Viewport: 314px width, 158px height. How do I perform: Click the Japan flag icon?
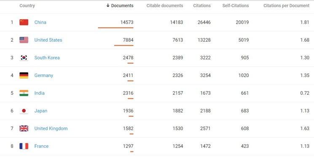point(24,111)
